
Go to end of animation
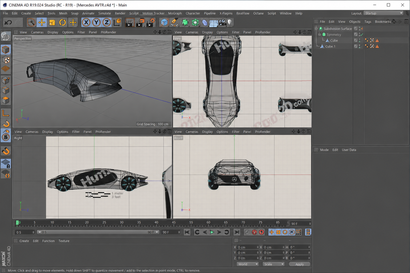coord(237,232)
